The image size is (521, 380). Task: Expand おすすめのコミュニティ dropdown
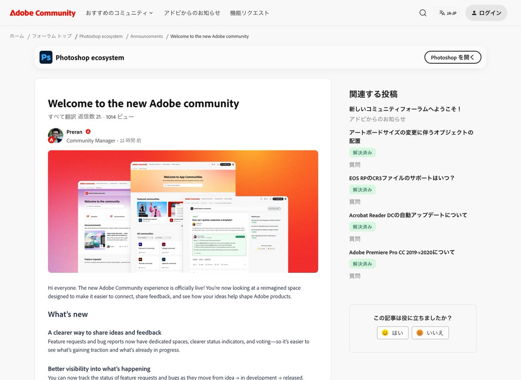coord(119,13)
